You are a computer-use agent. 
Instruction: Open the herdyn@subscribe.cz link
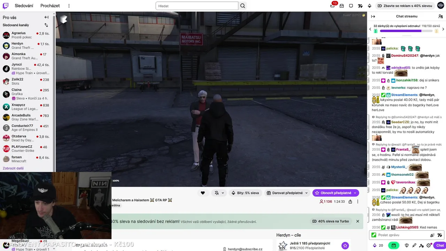[x=245, y=249]
